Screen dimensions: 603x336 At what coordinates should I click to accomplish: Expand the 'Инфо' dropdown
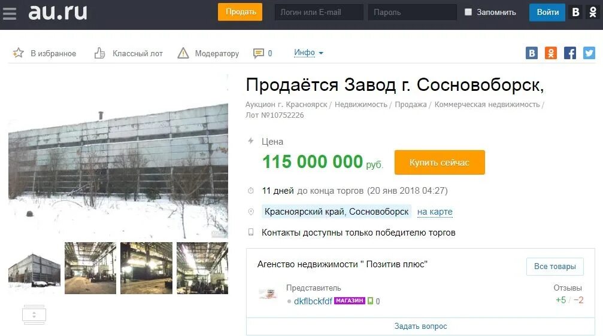coord(308,53)
